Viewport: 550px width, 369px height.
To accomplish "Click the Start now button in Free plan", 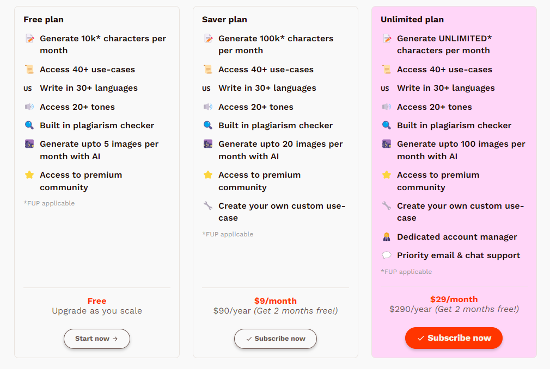I will pos(97,339).
